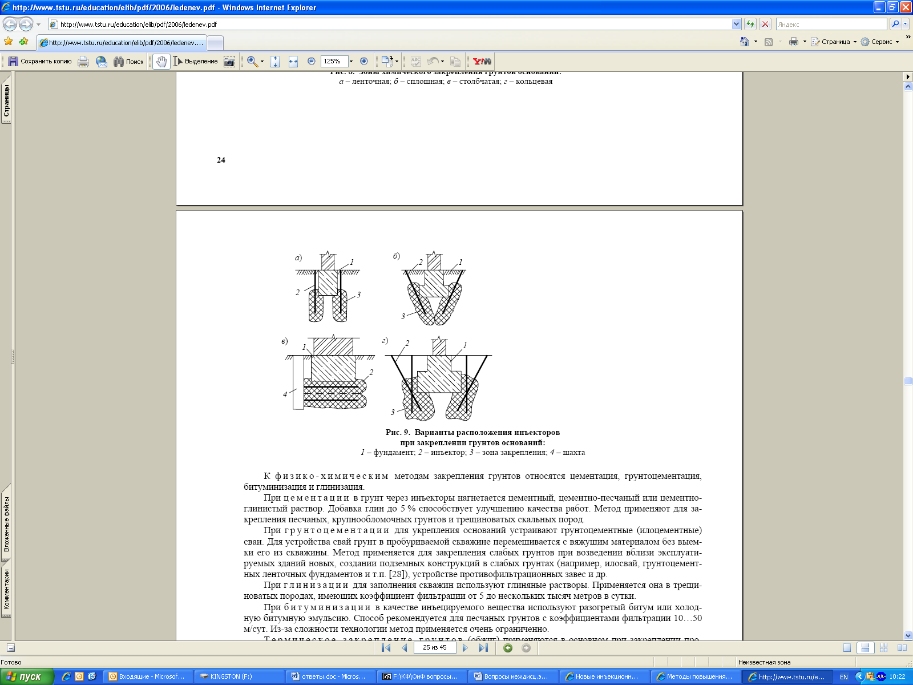Switch to single page layout
This screenshot has height=685, width=913.
(847, 647)
